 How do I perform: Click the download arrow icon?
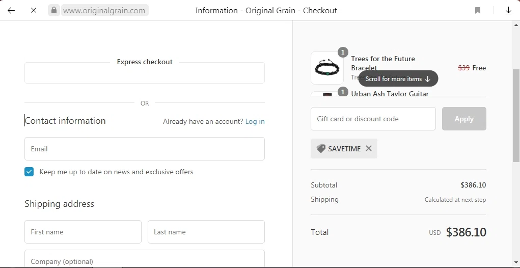point(508,10)
